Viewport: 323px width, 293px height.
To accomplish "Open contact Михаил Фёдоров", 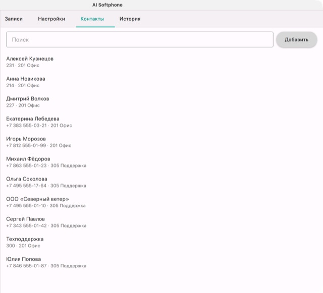I will pyautogui.click(x=28, y=159).
